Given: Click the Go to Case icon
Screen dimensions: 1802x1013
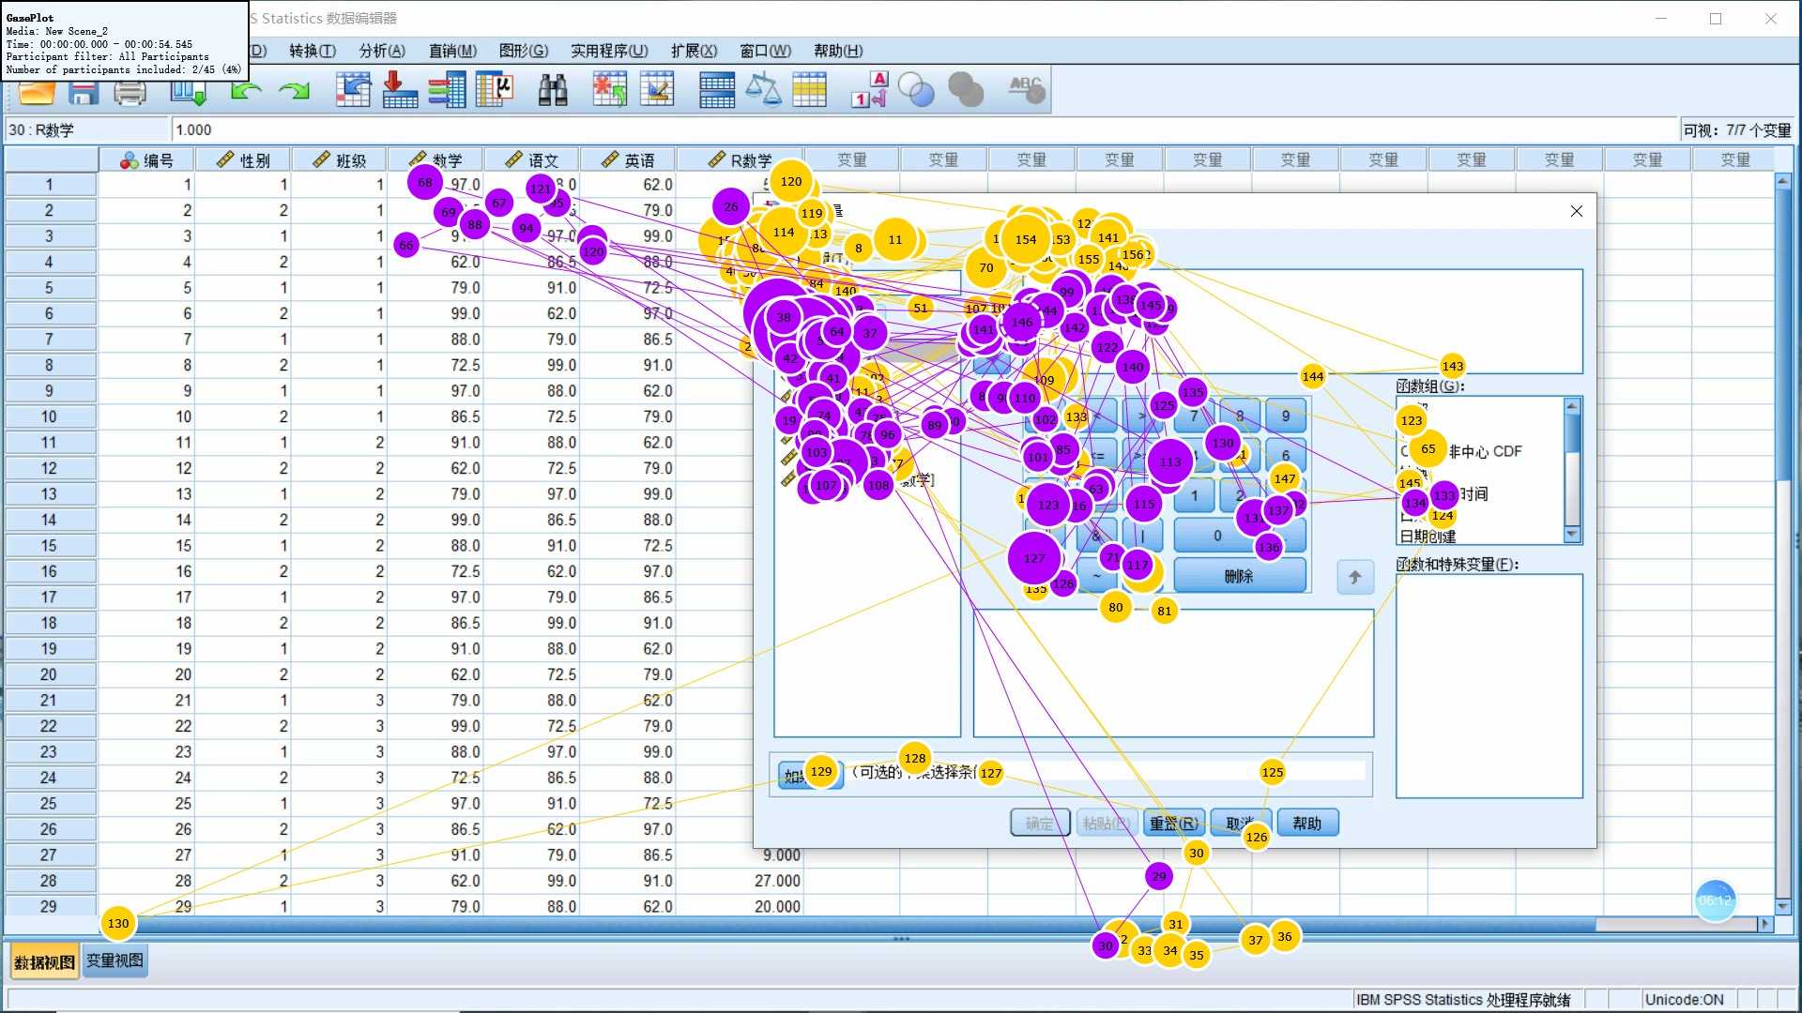Looking at the screenshot, I should 353,90.
